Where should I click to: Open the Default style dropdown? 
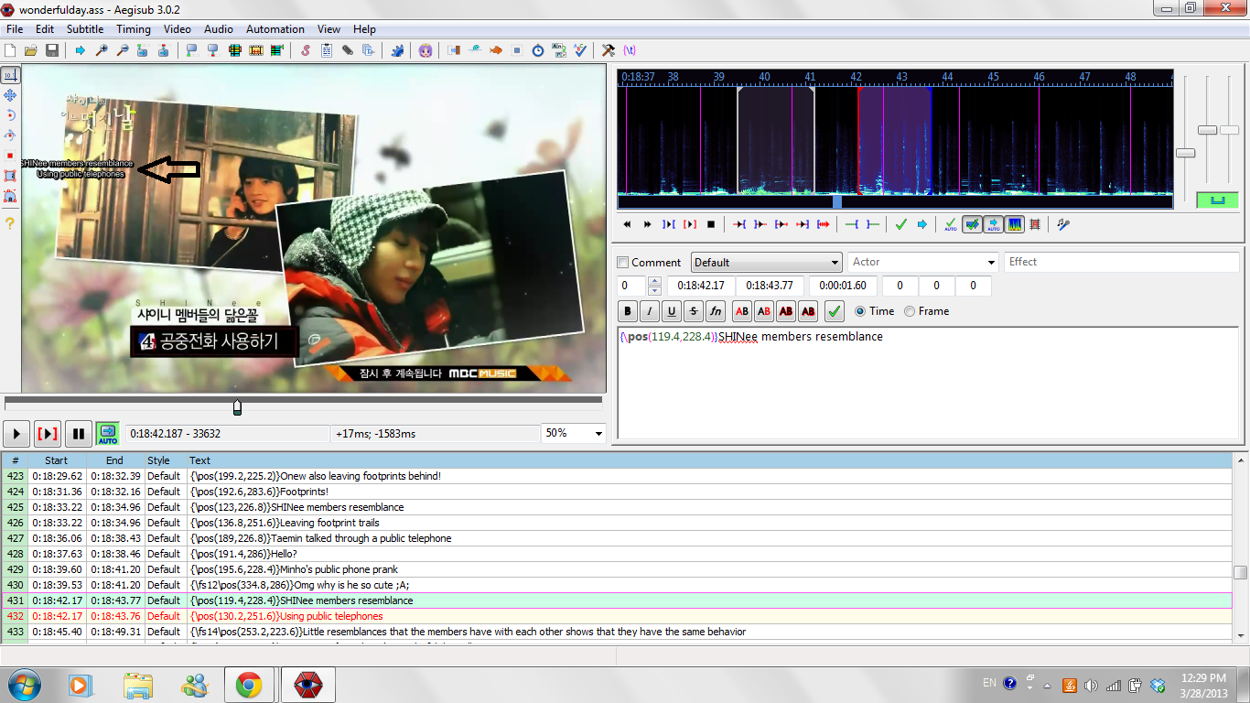tap(766, 262)
